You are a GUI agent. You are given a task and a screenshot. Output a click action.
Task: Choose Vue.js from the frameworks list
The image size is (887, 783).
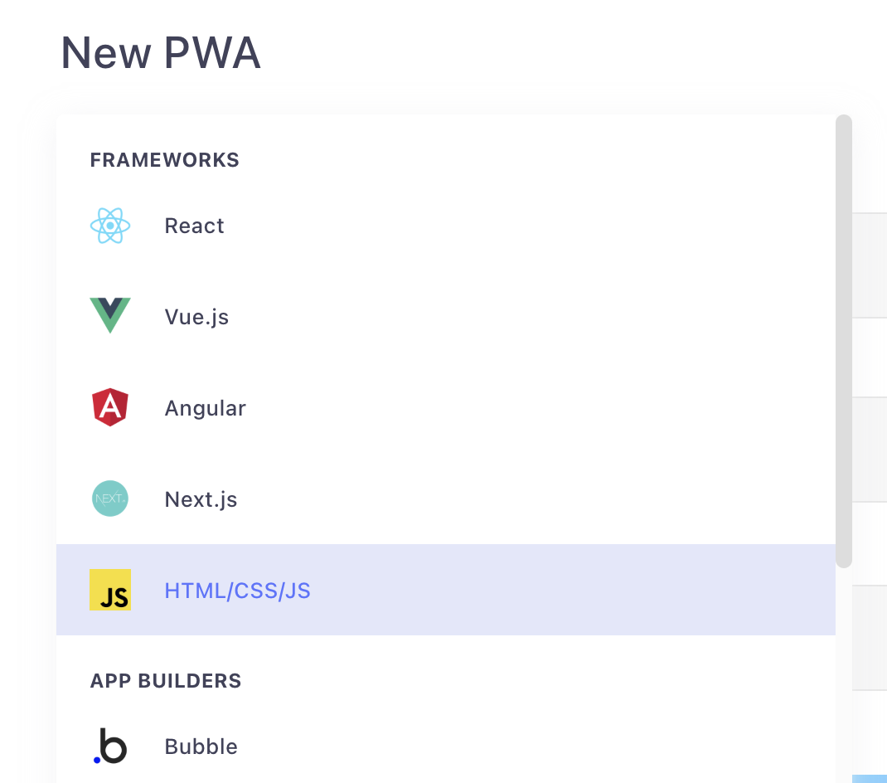click(x=446, y=317)
